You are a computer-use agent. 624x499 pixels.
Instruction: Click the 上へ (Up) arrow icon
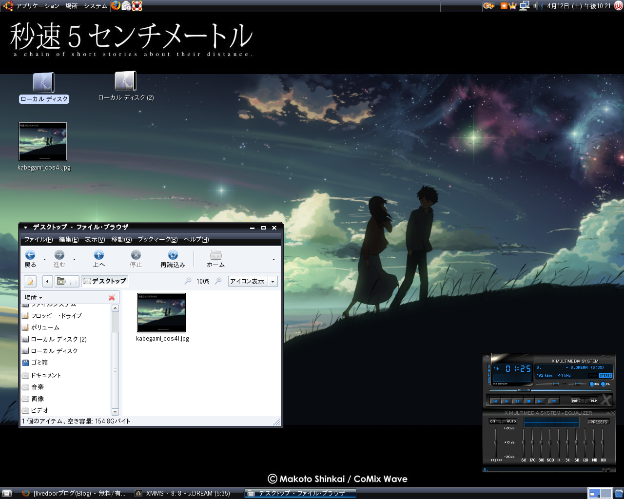[x=98, y=255]
